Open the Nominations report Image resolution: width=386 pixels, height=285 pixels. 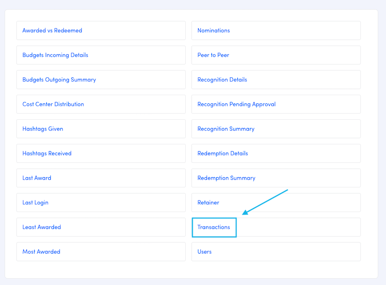(x=213, y=30)
